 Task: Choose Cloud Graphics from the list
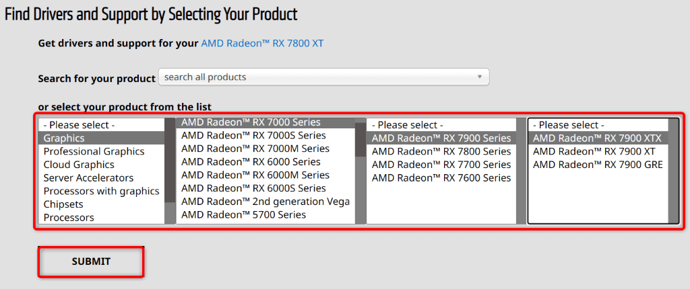click(x=79, y=165)
